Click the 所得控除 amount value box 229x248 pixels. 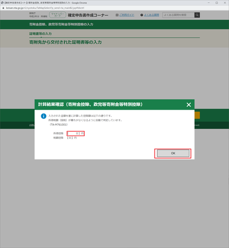(x=75, y=133)
